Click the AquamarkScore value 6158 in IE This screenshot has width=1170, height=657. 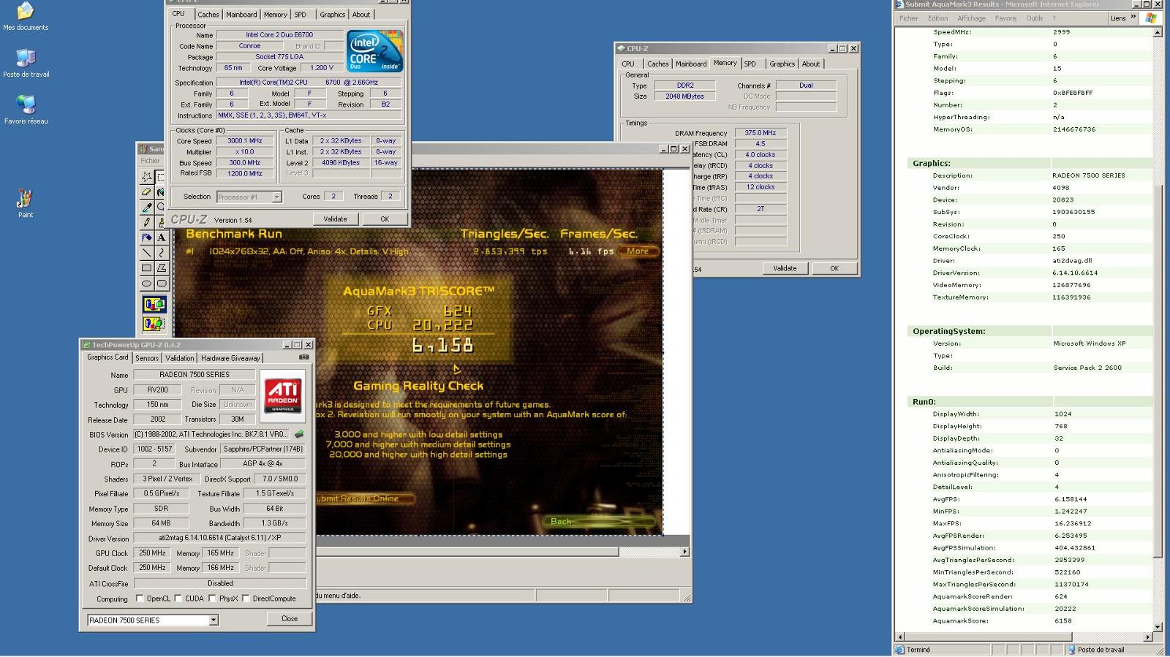click(x=1063, y=621)
